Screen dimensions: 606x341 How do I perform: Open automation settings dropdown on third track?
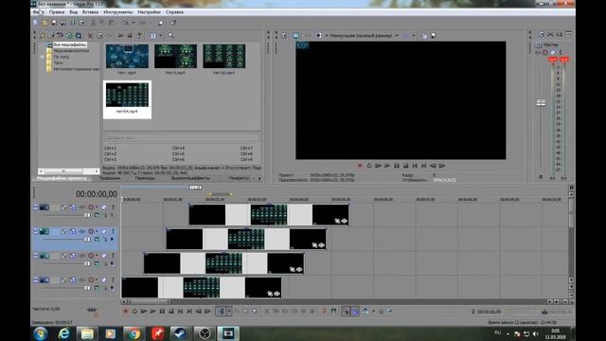[97, 256]
